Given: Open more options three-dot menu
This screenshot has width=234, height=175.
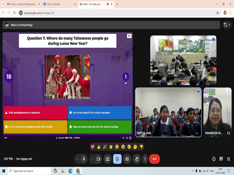Looking at the screenshot, I should [145, 159].
